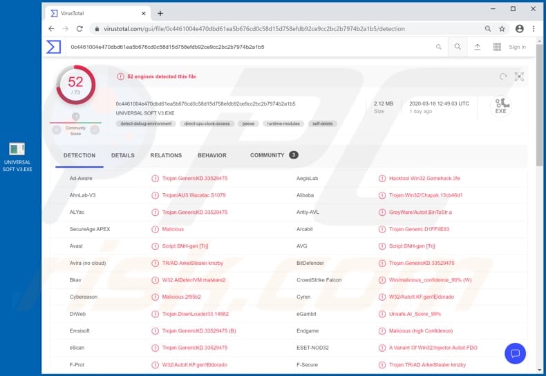This screenshot has width=546, height=376.
Task: Click DrWeb result Trojan.DownLoader33.14882
Action: [196, 314]
